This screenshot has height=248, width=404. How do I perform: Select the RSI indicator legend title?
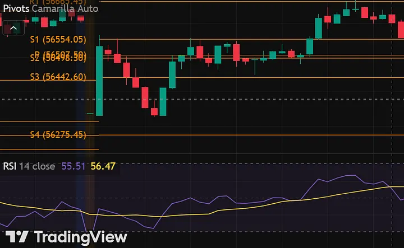10,166
